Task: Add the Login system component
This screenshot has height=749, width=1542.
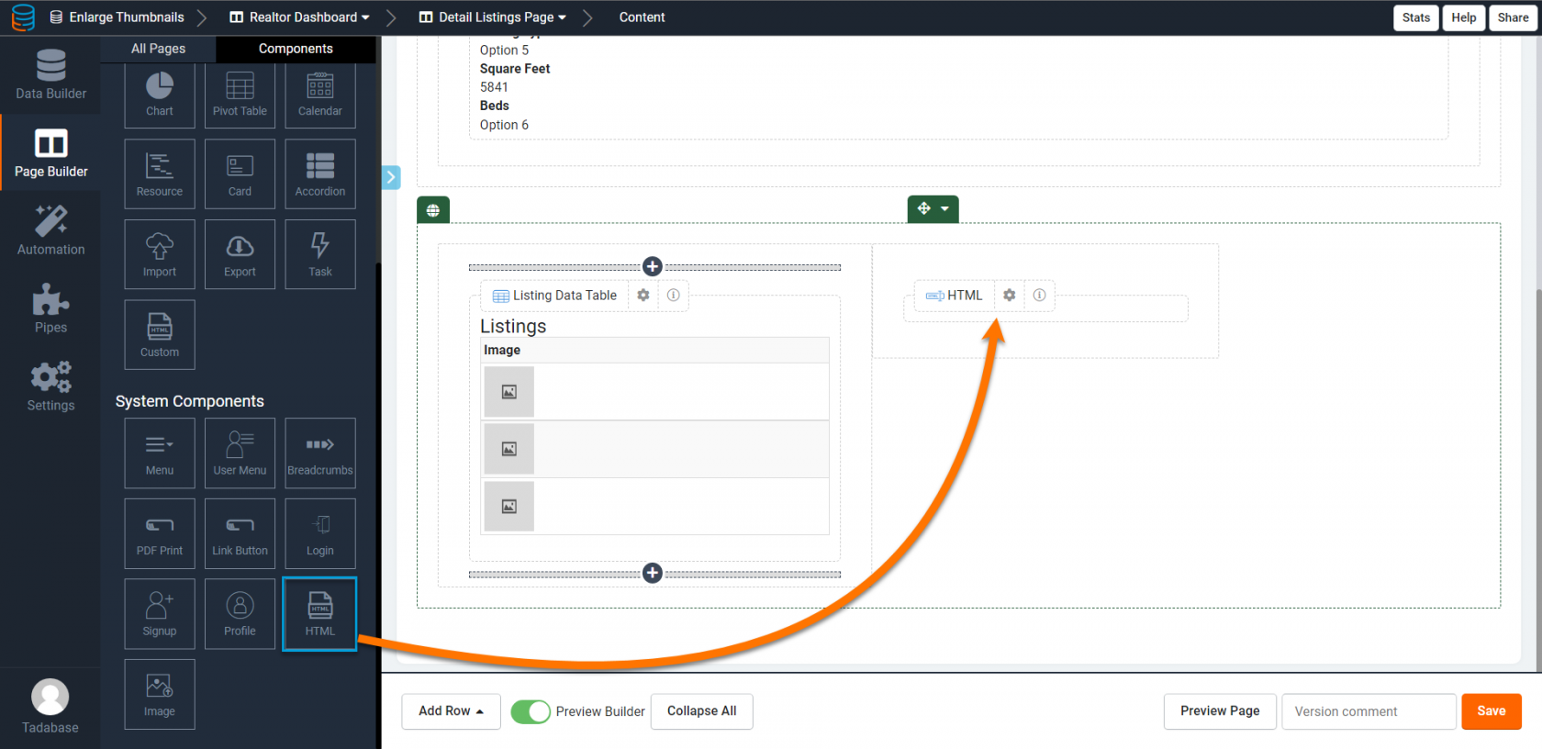Action: point(320,533)
